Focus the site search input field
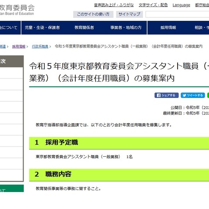 click(x=177, y=14)
